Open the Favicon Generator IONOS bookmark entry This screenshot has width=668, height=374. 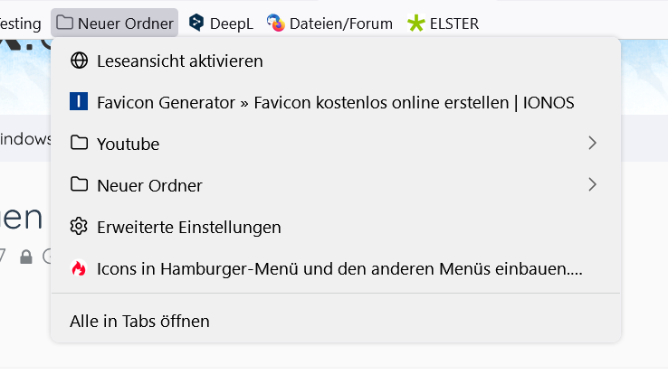tap(335, 102)
